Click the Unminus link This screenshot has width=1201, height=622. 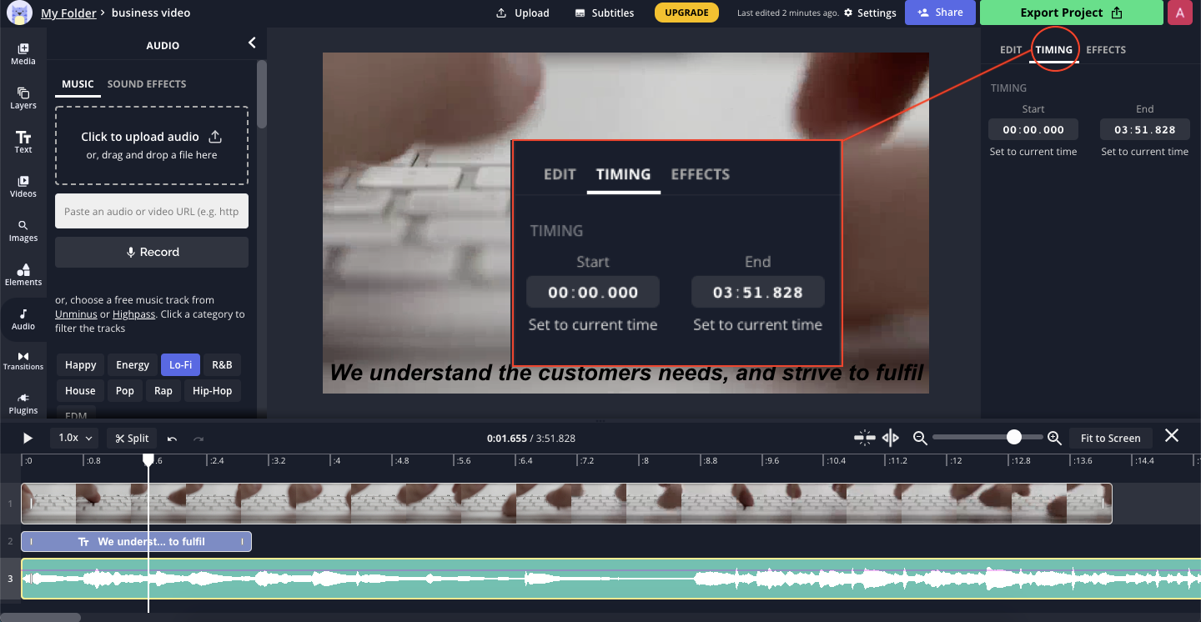(76, 314)
